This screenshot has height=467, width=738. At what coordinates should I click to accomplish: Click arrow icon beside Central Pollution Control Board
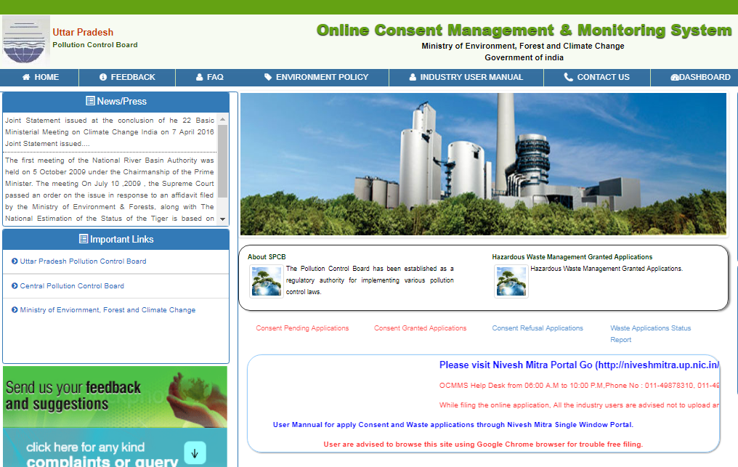coord(15,285)
